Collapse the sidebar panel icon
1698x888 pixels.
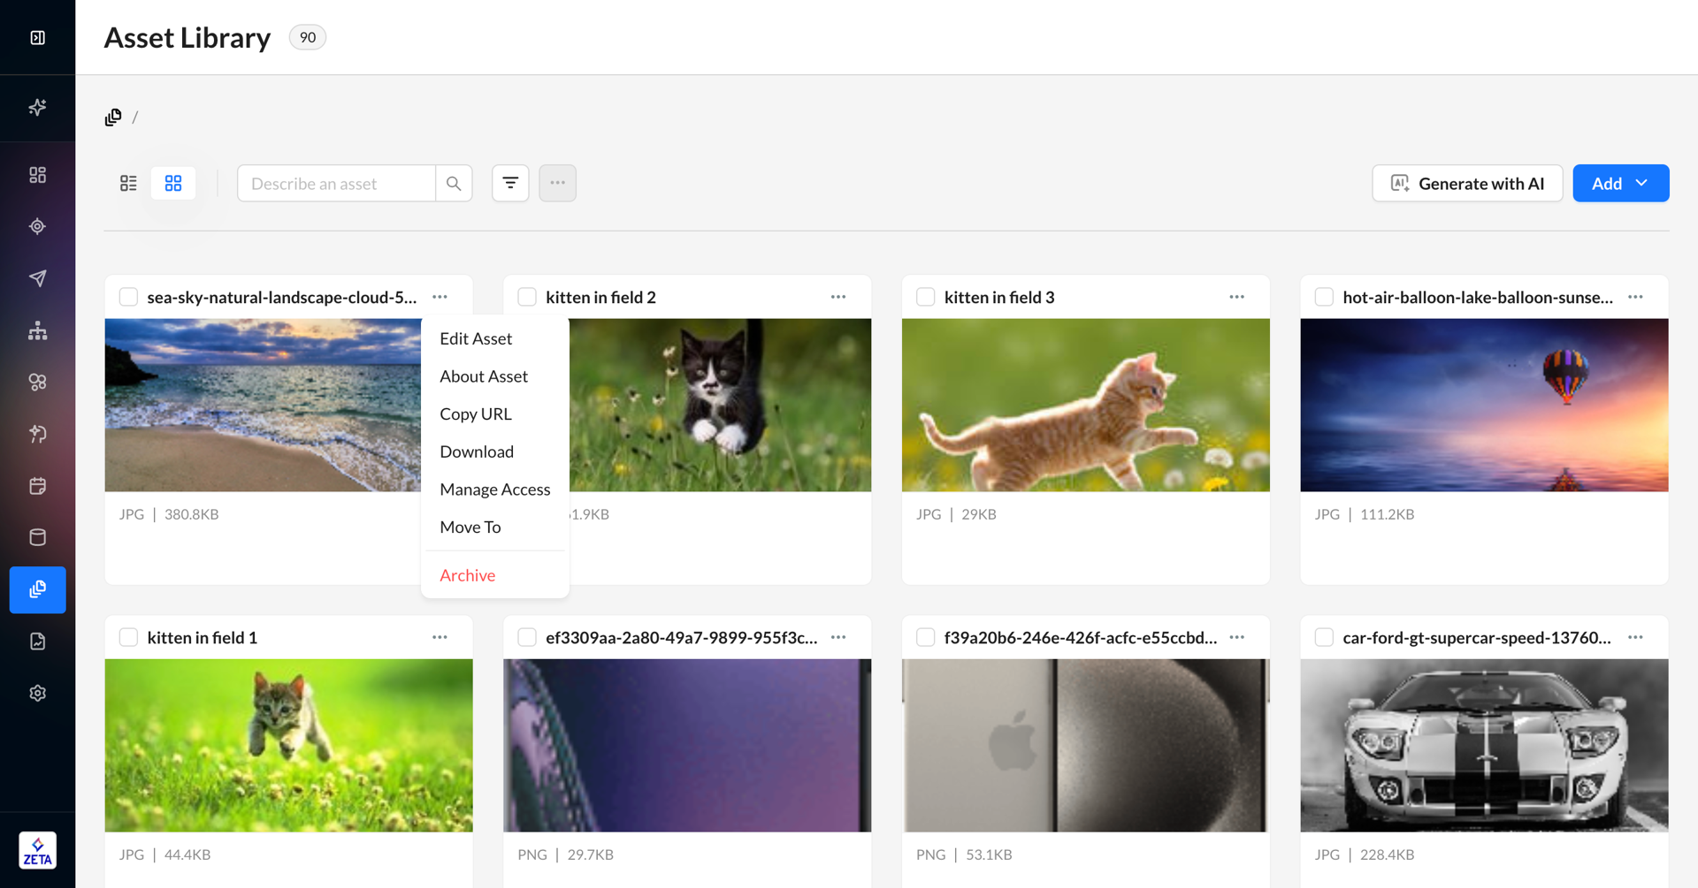37,37
